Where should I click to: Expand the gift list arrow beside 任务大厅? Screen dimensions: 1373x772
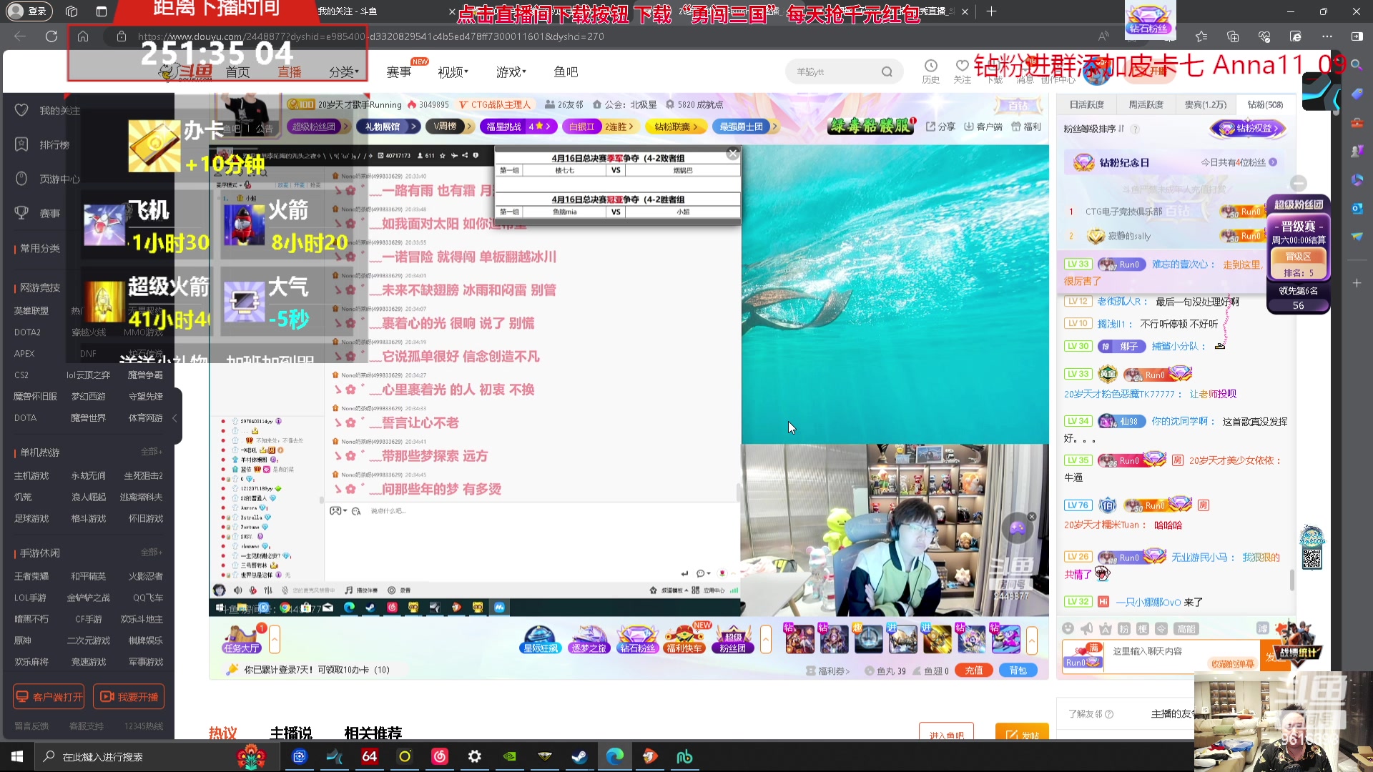[274, 638]
